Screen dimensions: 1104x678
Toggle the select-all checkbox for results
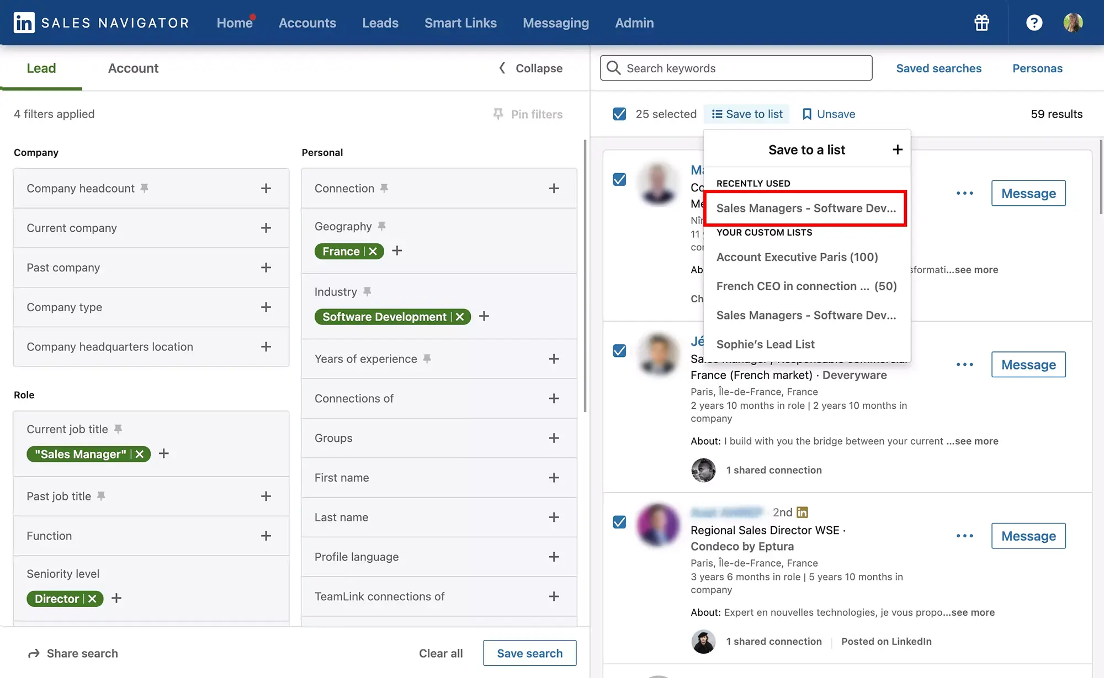[620, 114]
